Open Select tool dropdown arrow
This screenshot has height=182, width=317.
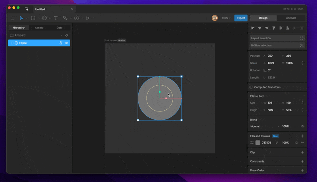click(x=27, y=18)
